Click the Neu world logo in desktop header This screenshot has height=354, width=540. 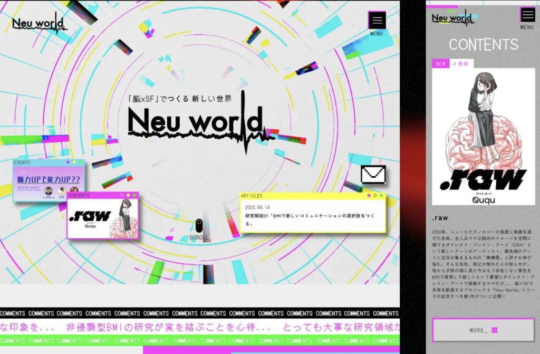39,24
